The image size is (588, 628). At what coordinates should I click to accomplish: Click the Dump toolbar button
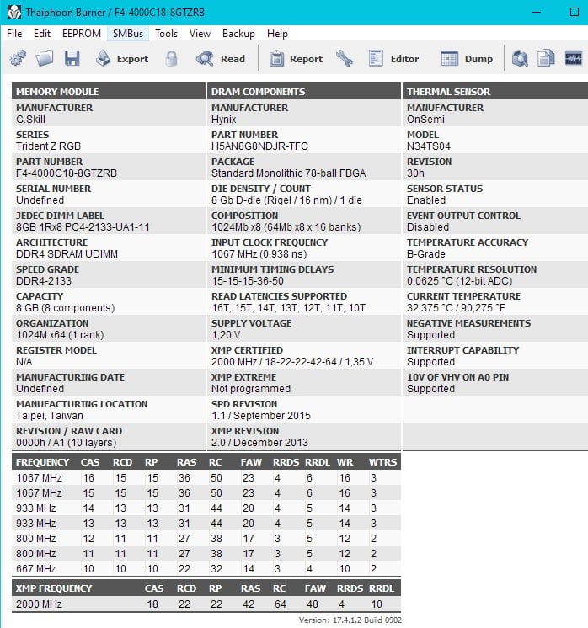coord(467,58)
